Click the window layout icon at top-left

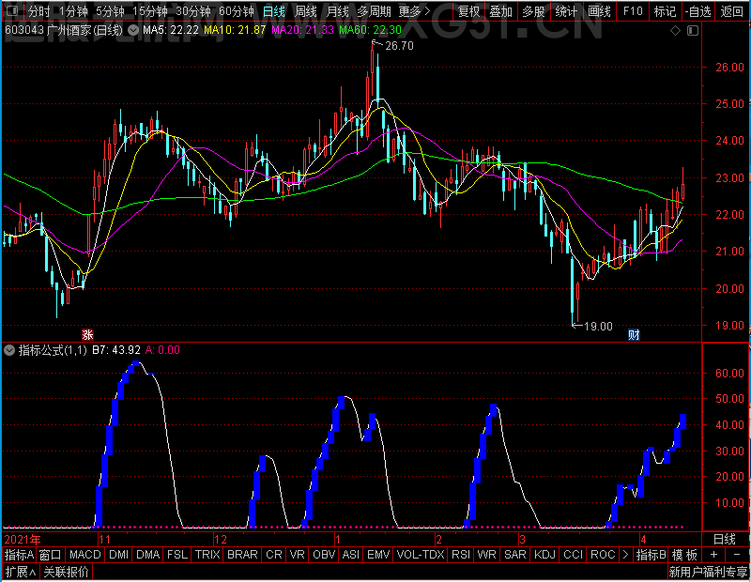pos(12,10)
